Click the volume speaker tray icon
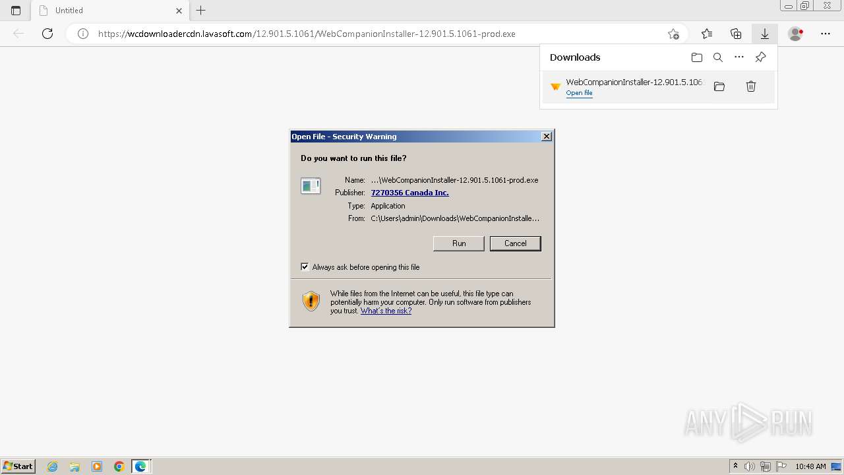The width and height of the screenshot is (844, 475). point(750,466)
